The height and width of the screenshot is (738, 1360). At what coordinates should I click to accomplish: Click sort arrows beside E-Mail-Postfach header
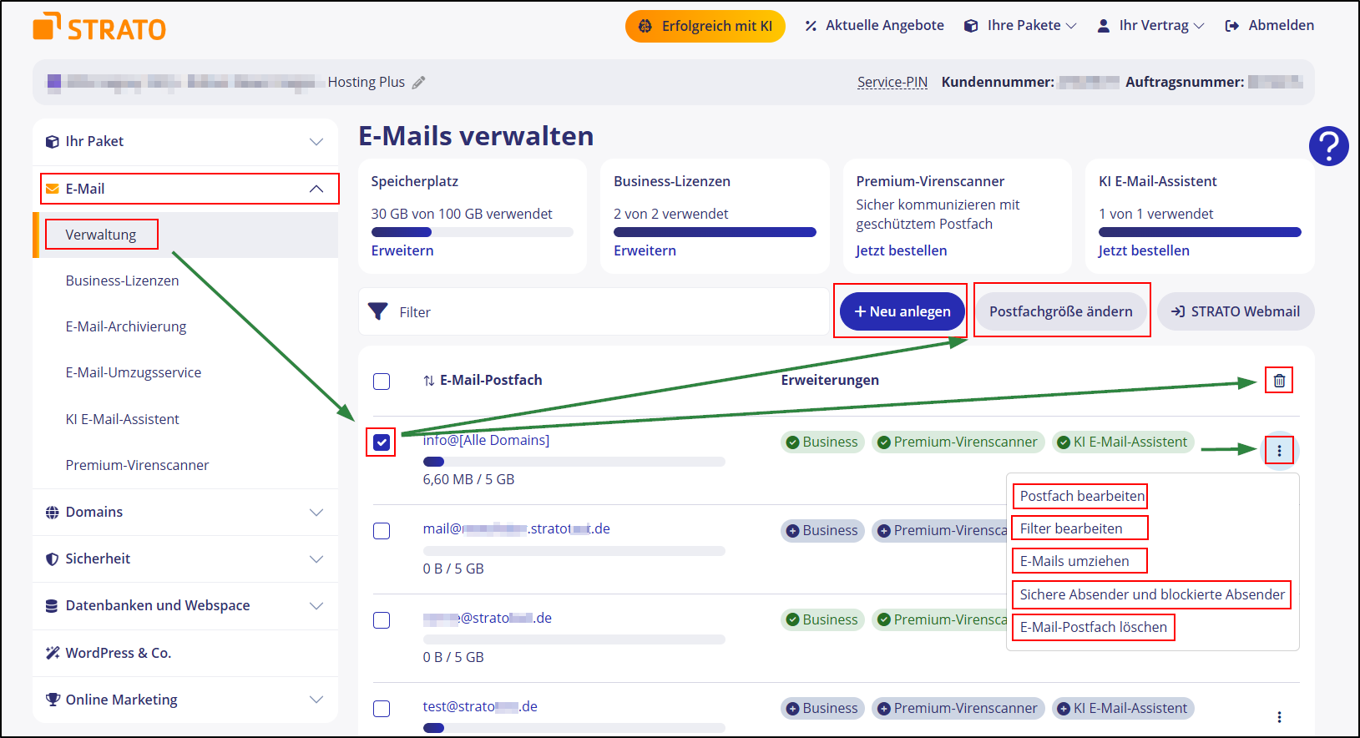[428, 381]
